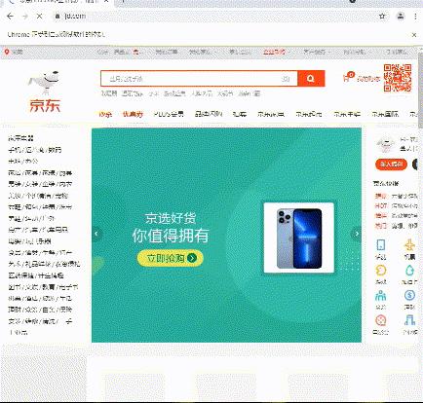Open the 京东国际 nav tab
This screenshot has width=423, height=403.
(x=385, y=114)
